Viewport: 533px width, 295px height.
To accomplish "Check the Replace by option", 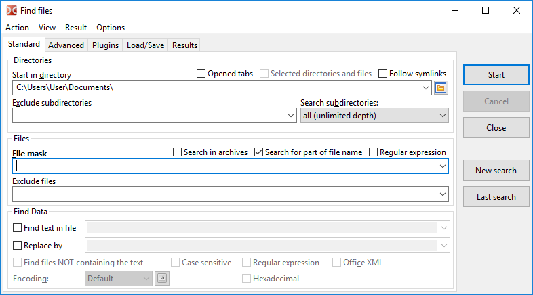I will click(x=18, y=246).
